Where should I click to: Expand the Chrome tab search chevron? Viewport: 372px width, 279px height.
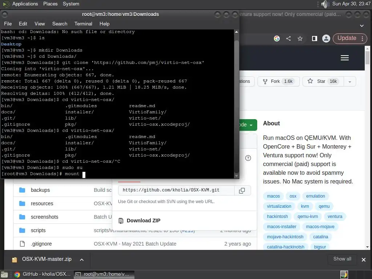coord(362,26)
